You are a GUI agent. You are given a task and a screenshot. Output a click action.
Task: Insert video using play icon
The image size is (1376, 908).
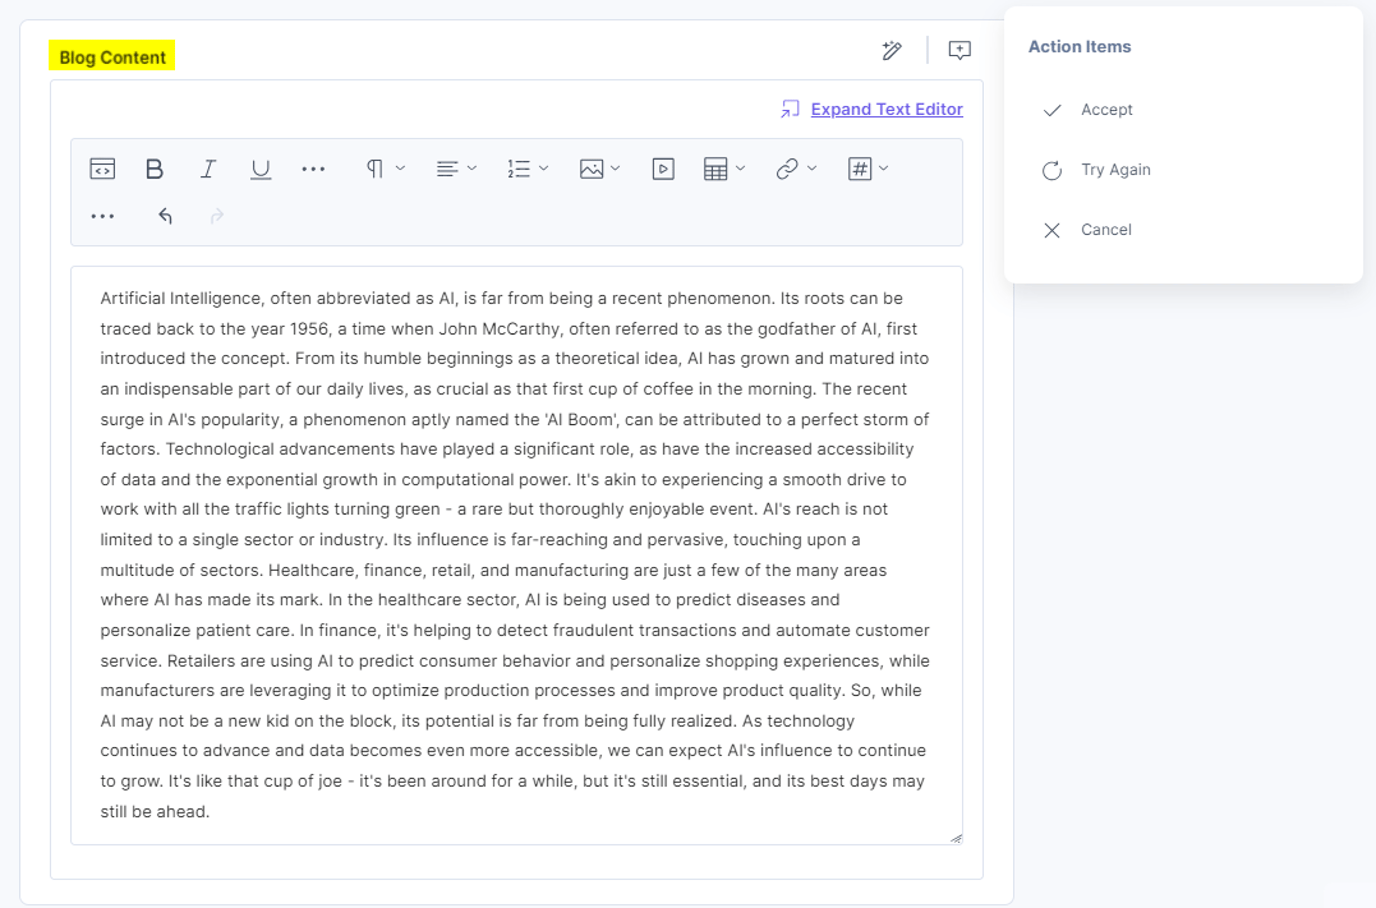(x=663, y=169)
